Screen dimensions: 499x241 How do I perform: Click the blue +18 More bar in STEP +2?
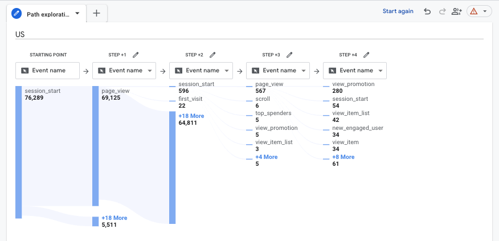tap(172, 168)
